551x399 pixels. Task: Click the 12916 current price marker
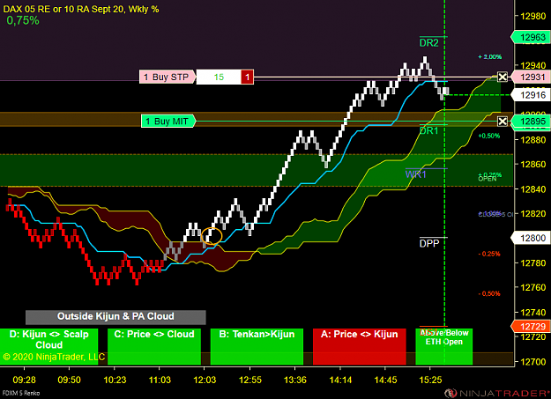tap(530, 95)
